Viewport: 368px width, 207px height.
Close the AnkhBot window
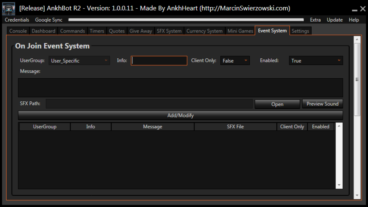363,9
